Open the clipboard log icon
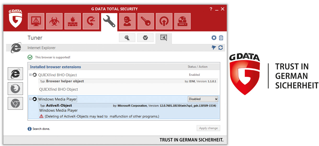 pos(221,38)
